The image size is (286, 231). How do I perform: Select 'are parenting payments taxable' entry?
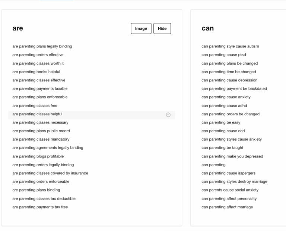(40, 89)
